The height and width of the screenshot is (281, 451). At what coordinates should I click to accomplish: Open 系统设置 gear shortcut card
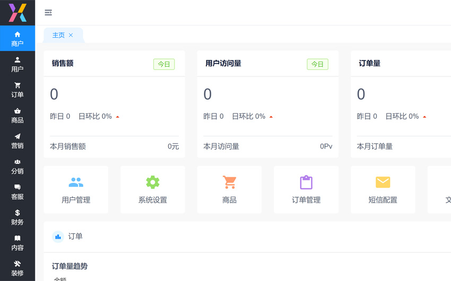(153, 190)
